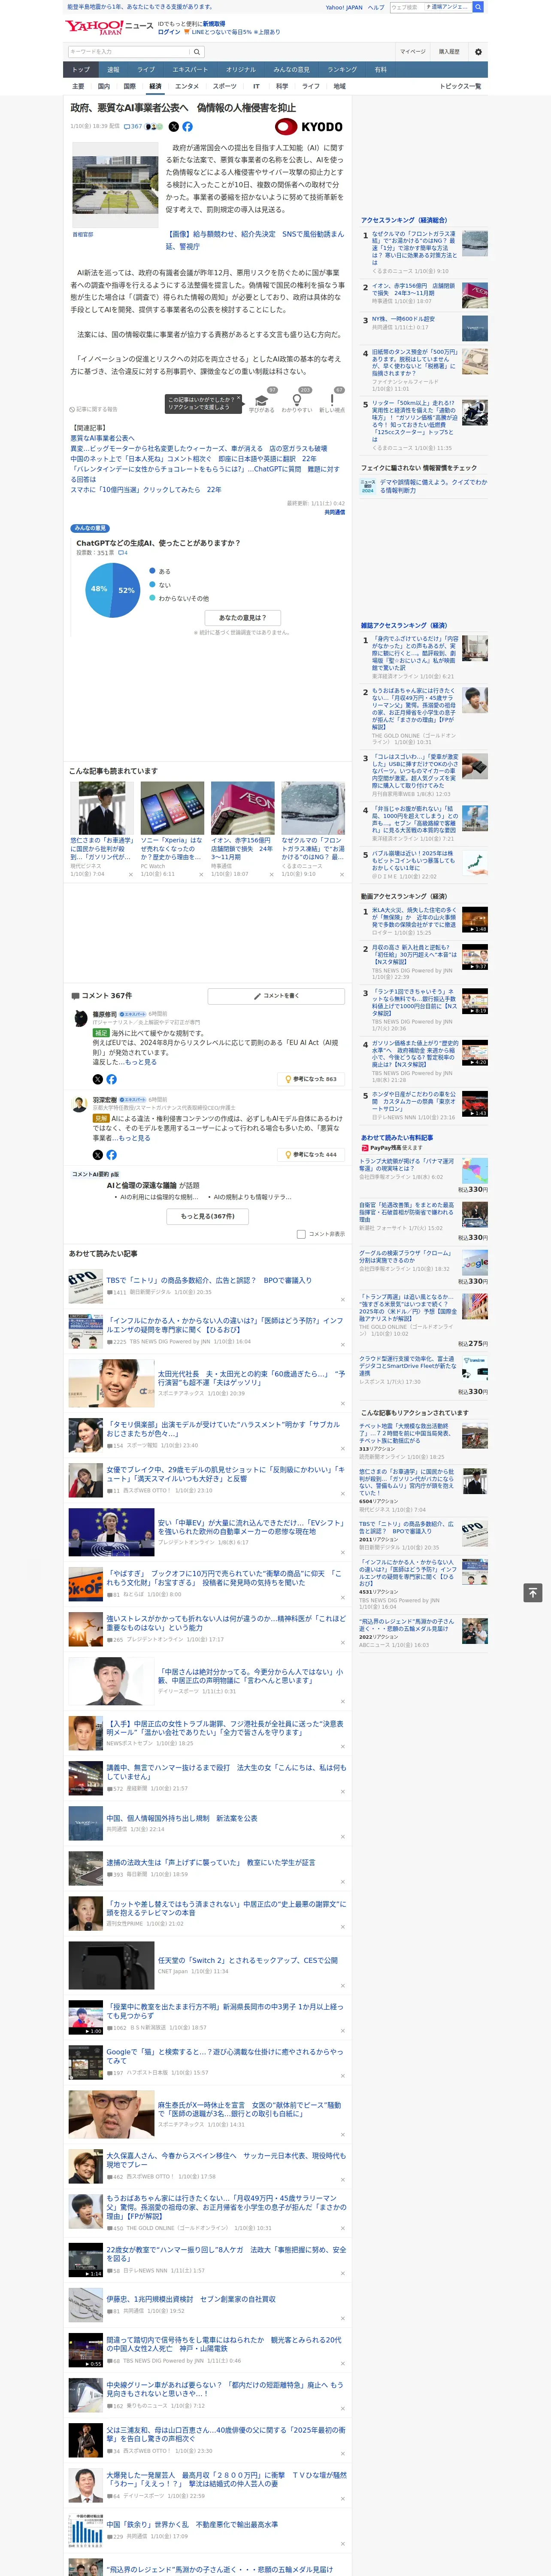Mark 羽深宏樹's comment as 参考になった 444
The width and height of the screenshot is (551, 2576).
coord(311,1154)
